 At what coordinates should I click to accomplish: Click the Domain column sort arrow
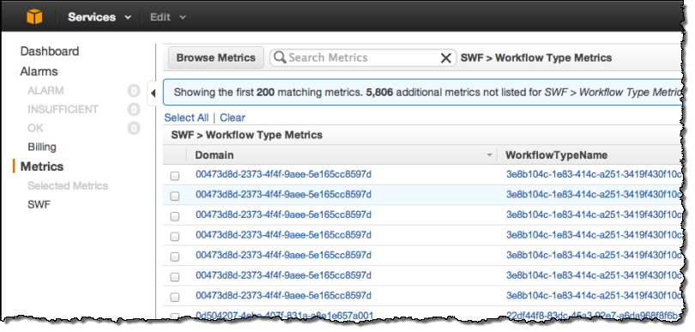489,155
